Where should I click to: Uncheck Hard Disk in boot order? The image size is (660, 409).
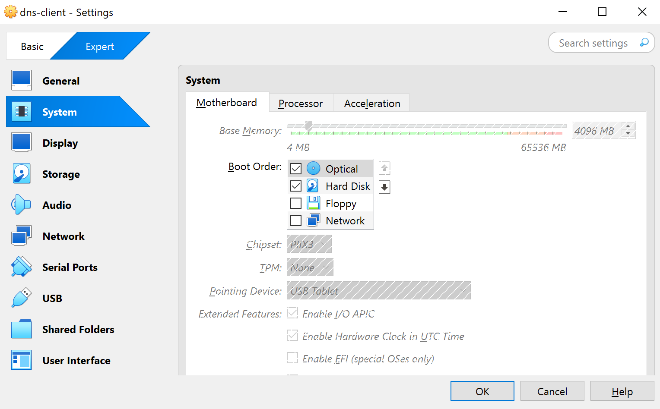296,186
